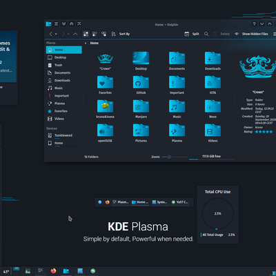The image size is (276, 276).
Task: Launch Firefox from the bottom taskbar
Action: click(x=53, y=270)
